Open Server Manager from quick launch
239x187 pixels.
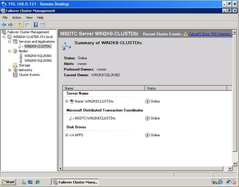click(24, 182)
